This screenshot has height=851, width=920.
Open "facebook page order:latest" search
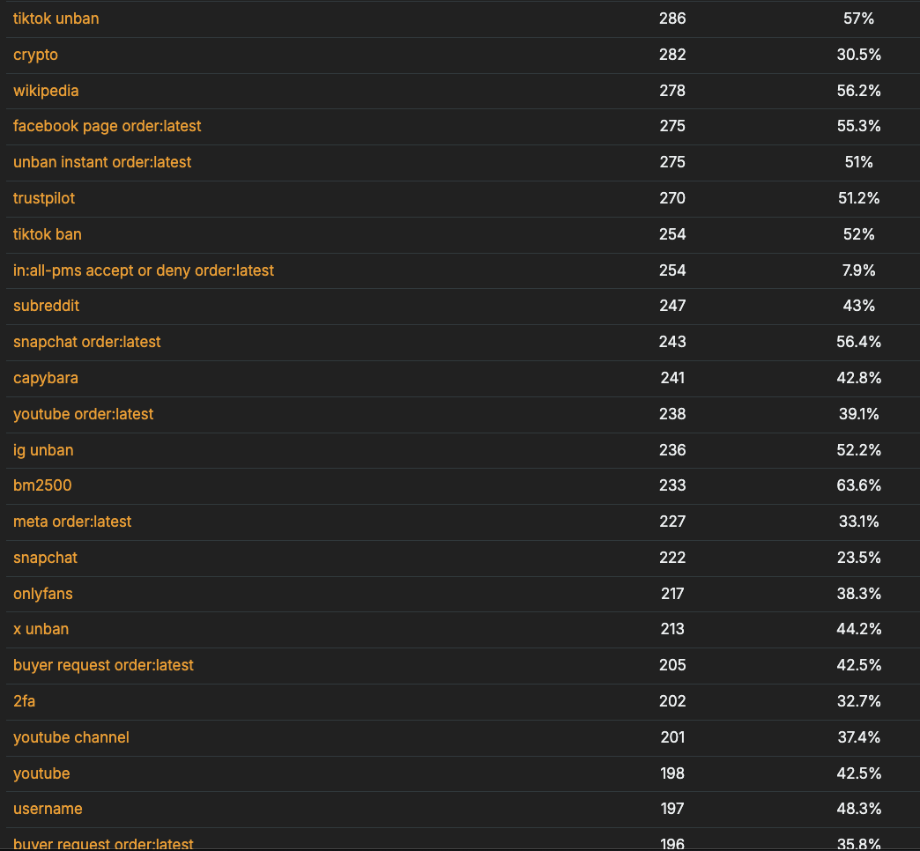tap(107, 126)
